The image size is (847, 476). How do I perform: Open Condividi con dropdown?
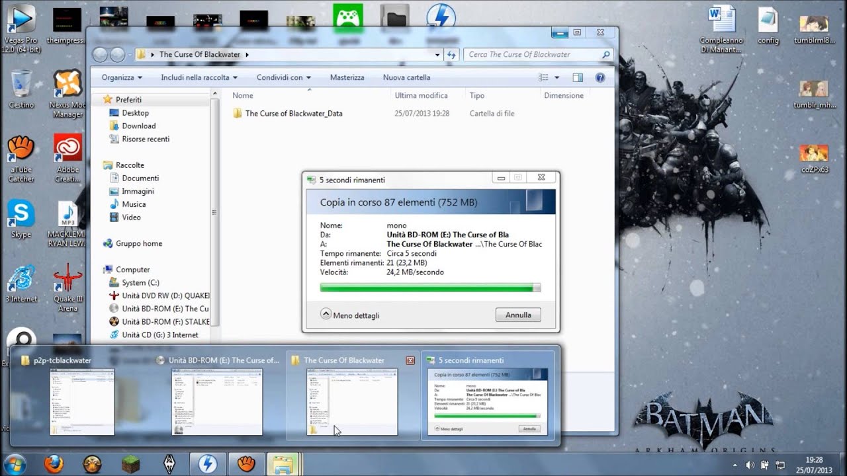(284, 77)
